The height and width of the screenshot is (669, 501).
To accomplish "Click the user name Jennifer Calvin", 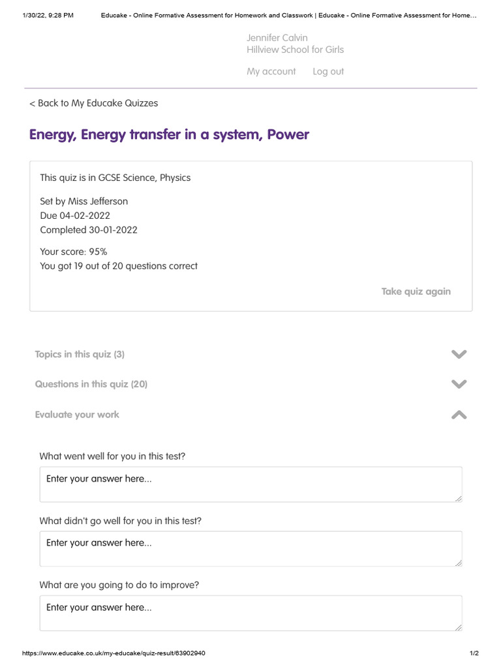I will (277, 38).
